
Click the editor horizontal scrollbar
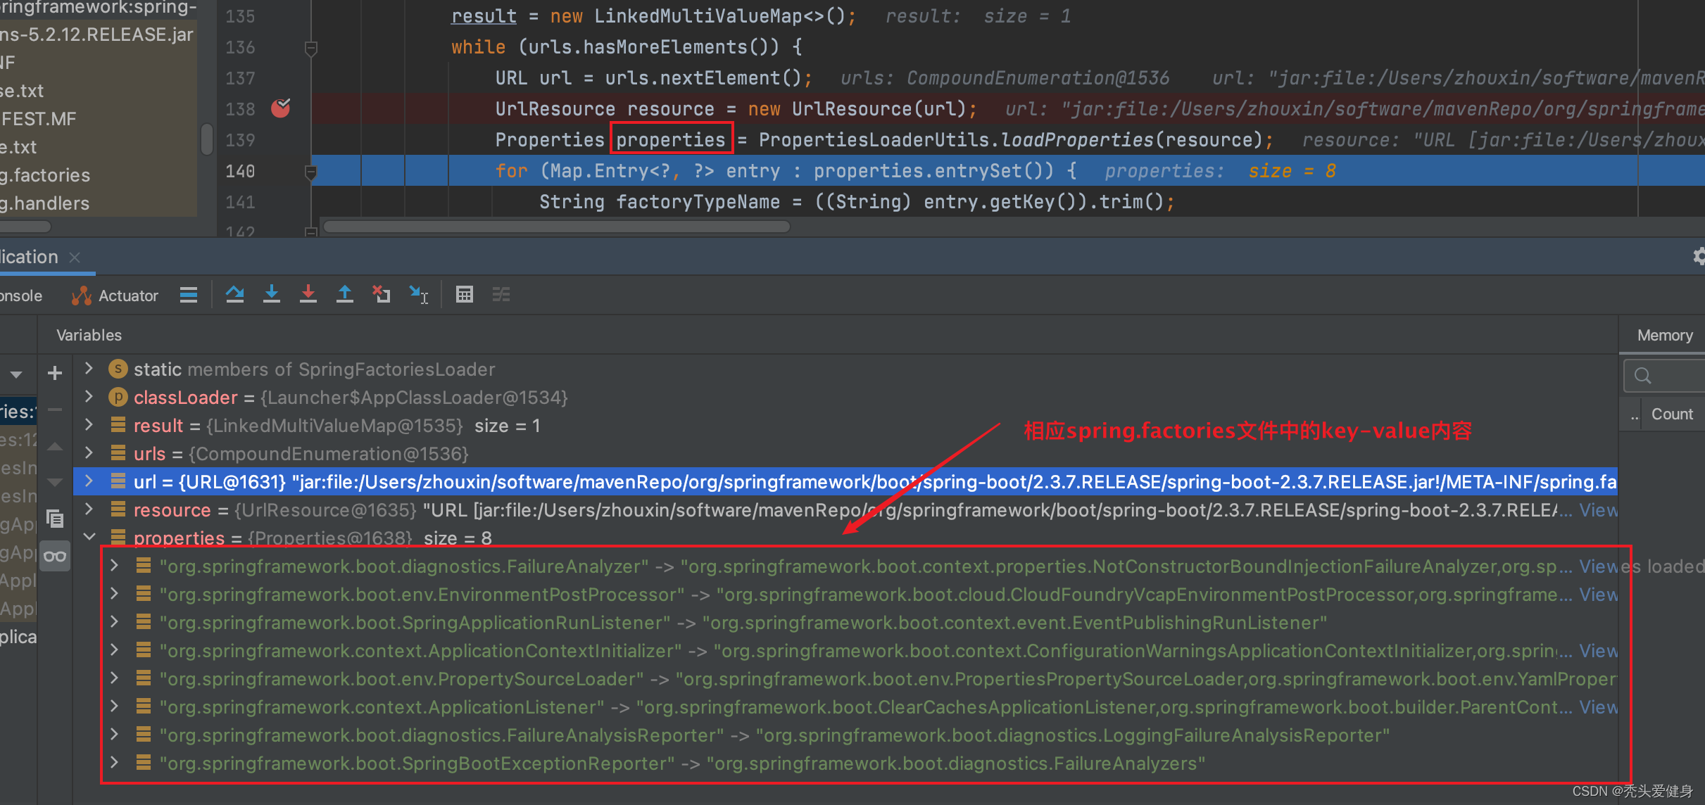[556, 227]
